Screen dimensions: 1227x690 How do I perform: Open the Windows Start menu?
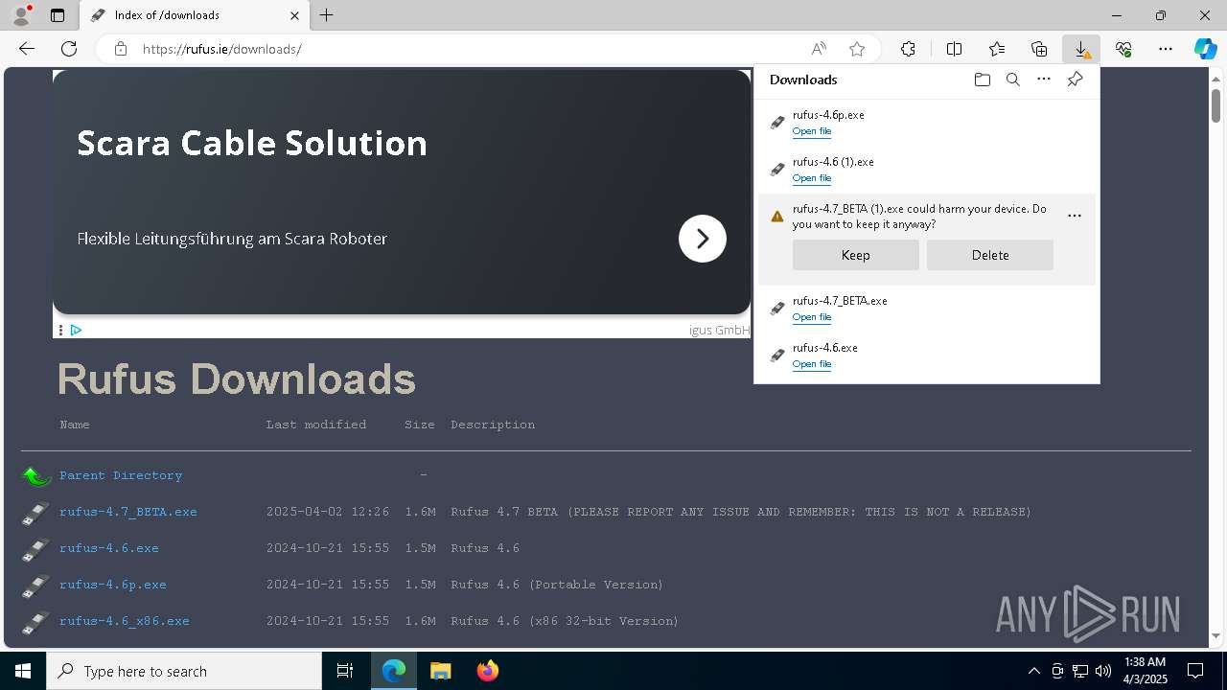pos(23,671)
